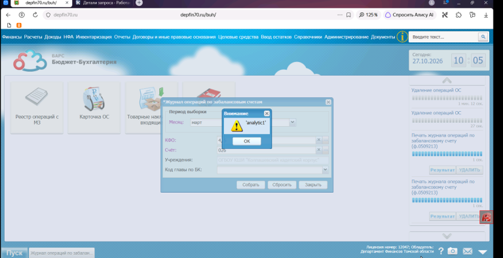Open the Документы menu

tap(383, 37)
